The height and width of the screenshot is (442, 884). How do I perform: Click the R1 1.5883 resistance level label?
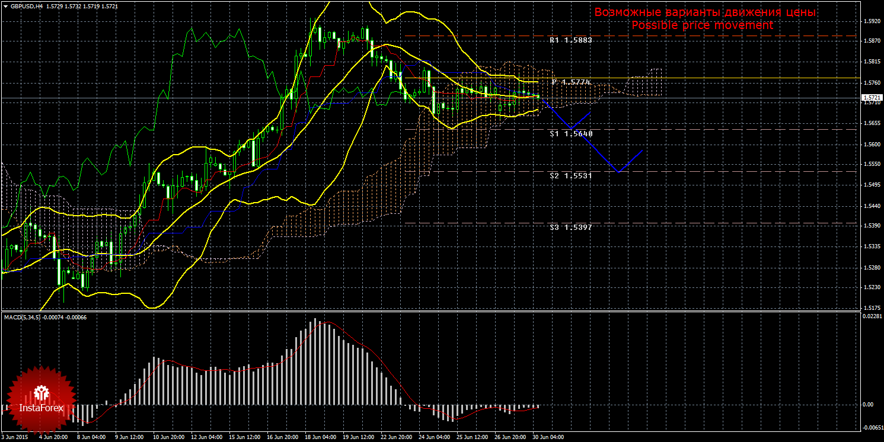click(x=570, y=40)
